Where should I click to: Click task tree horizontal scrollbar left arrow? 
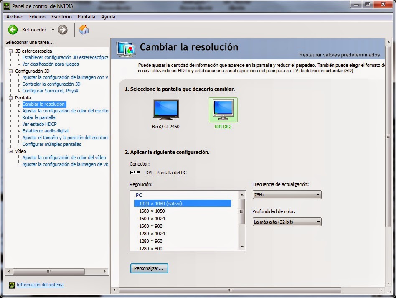[x=9, y=272]
